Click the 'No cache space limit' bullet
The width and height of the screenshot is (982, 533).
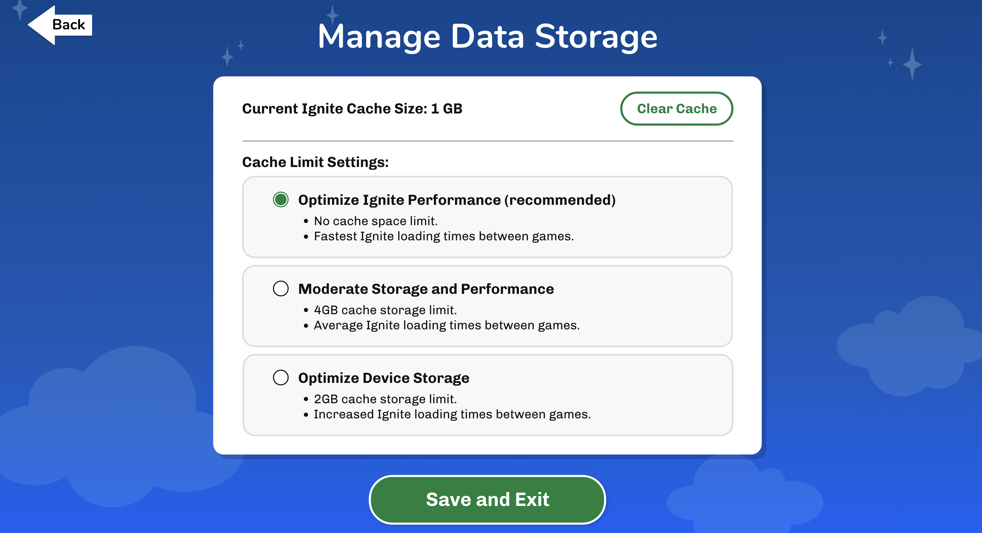pos(375,221)
